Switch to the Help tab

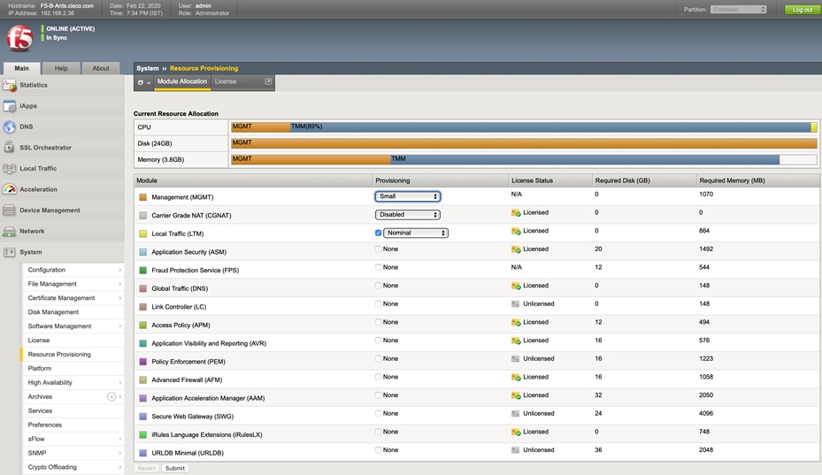61,68
